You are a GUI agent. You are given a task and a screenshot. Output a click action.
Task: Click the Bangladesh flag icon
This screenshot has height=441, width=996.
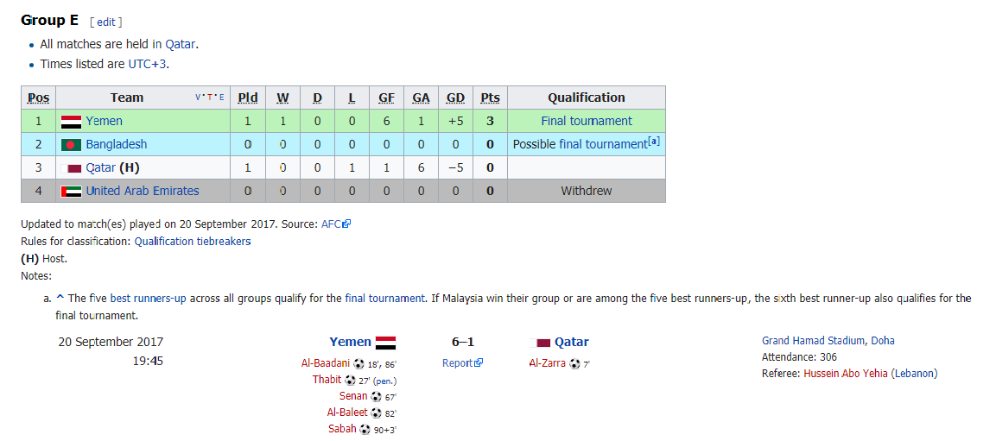(x=71, y=145)
